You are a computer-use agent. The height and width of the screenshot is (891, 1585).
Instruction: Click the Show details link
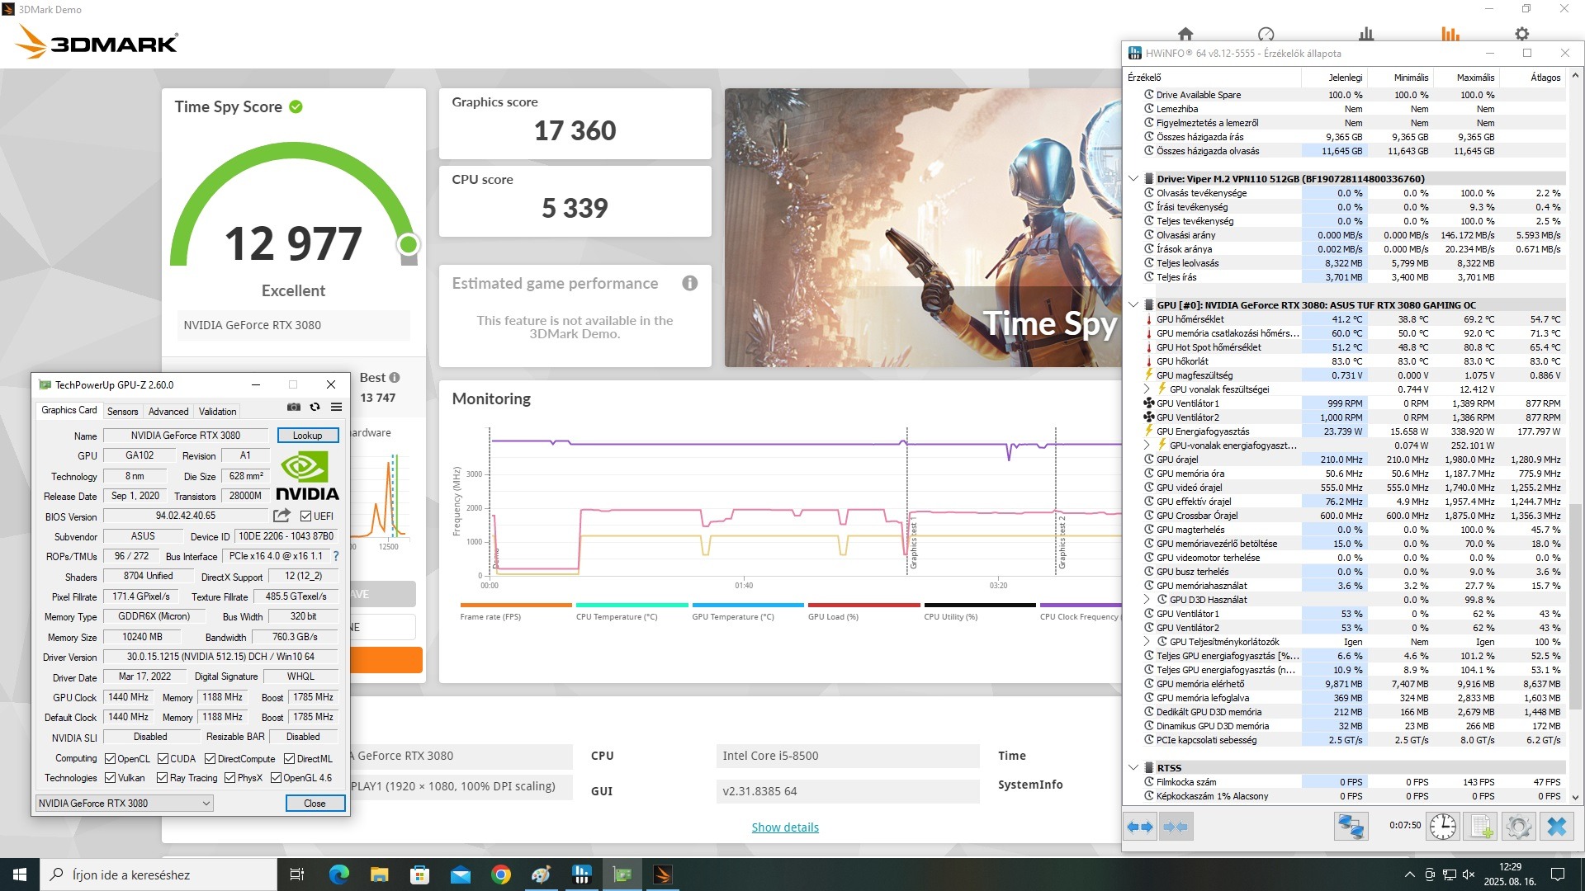pos(784,827)
